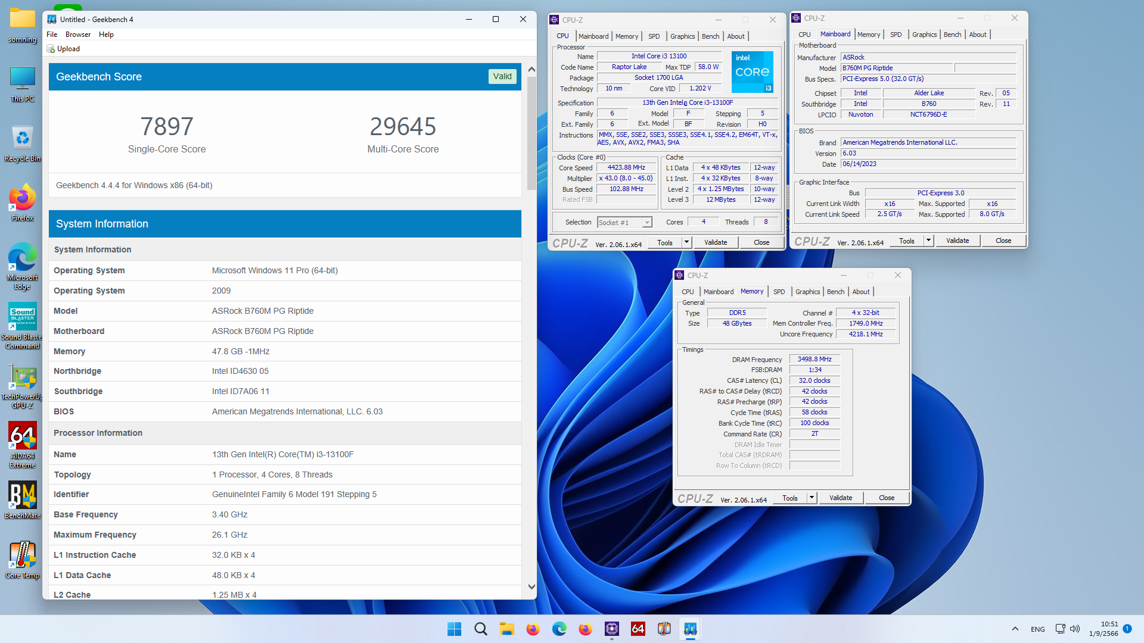Click the CAS# Latency 32.0 clocks value
This screenshot has width=1144, height=643.
tap(815, 380)
